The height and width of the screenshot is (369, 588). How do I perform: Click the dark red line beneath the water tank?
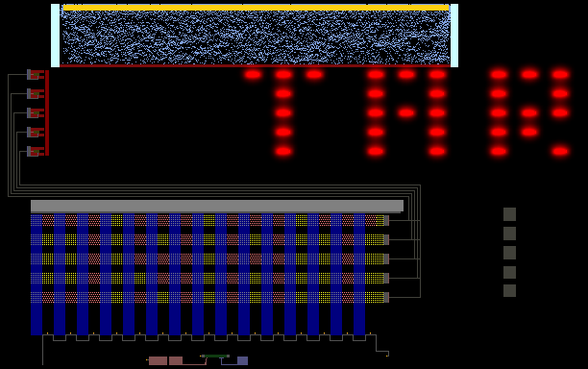[x=255, y=66]
